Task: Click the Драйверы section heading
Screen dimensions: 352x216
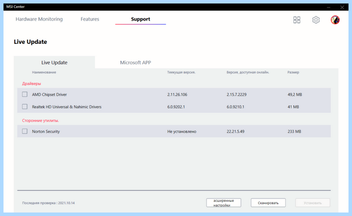Action: (x=32, y=84)
